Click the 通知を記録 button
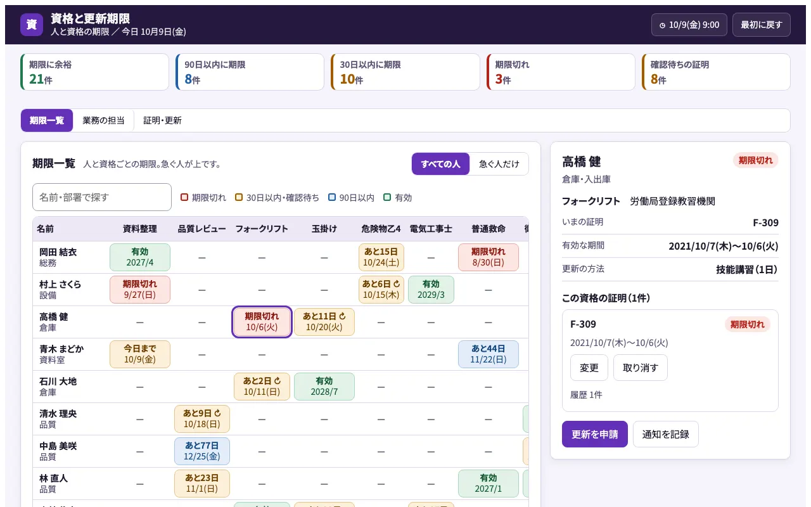Screen dimensions: 811x507 point(666,434)
